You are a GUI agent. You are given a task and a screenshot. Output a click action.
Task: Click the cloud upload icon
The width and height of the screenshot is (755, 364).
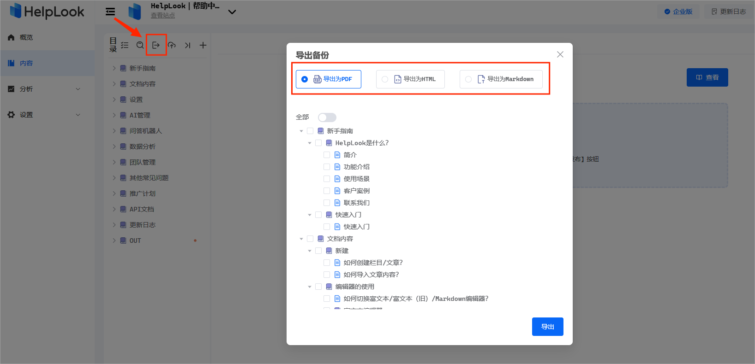tap(172, 45)
